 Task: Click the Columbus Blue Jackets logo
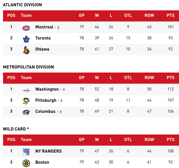pyautogui.click(x=26, y=112)
